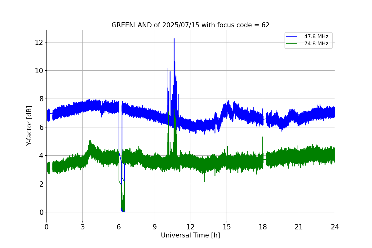Click x-axis tick label '0'
The image size is (372, 248).
pos(46,227)
